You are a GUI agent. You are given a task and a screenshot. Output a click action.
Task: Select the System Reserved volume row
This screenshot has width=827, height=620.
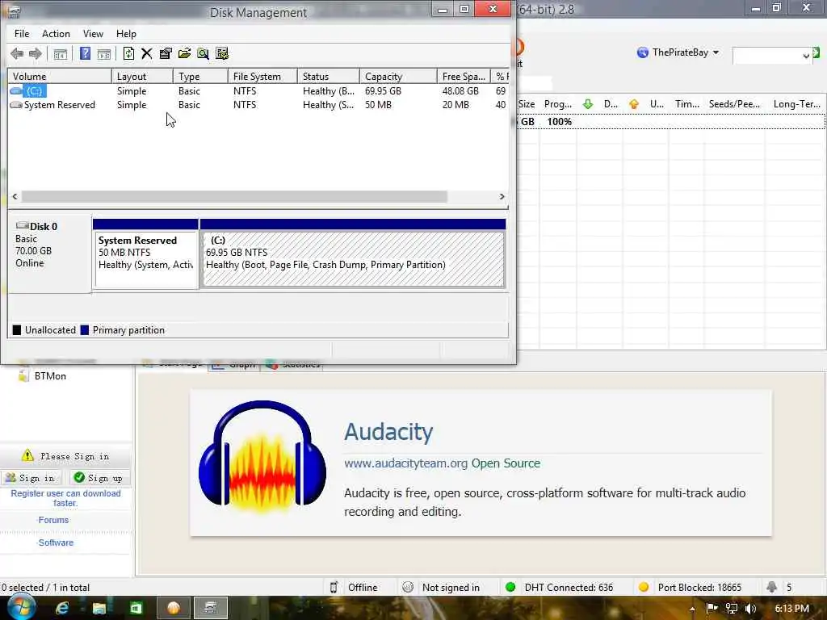[258, 105]
